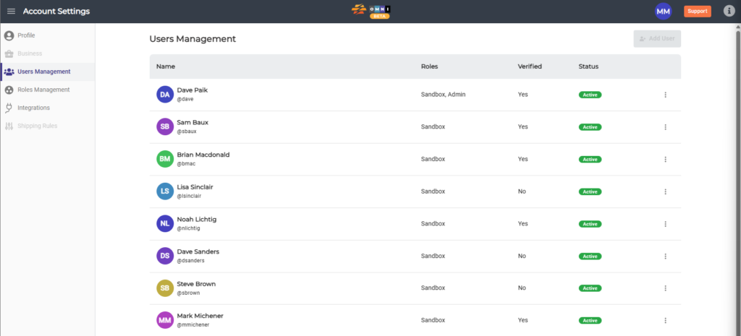Click the name Steve Brown

[x=196, y=284]
